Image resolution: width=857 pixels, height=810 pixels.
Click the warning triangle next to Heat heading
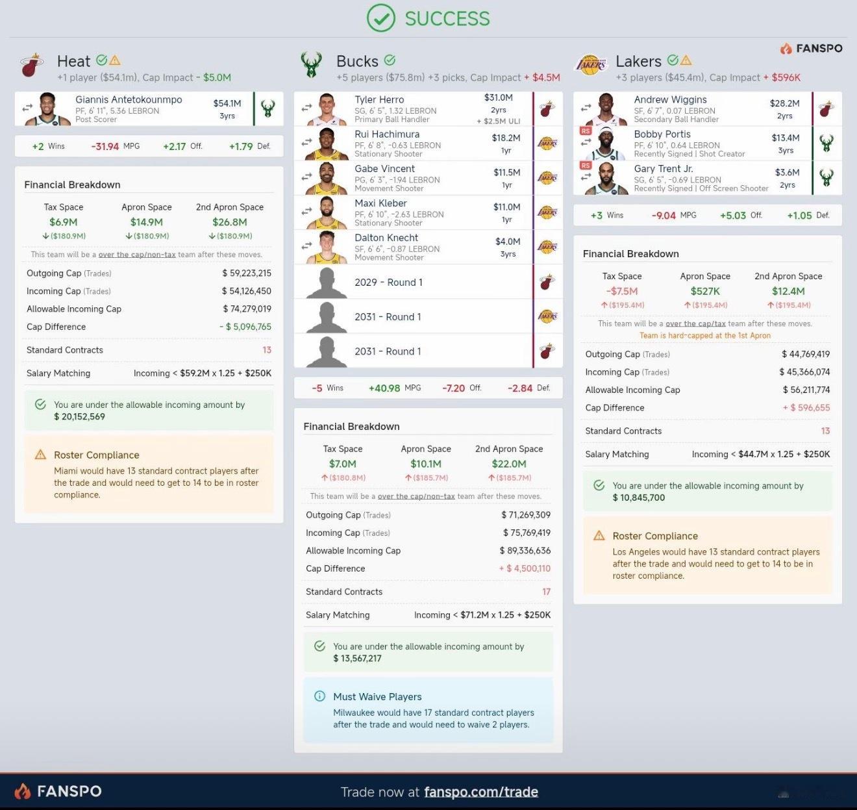pyautogui.click(x=115, y=60)
